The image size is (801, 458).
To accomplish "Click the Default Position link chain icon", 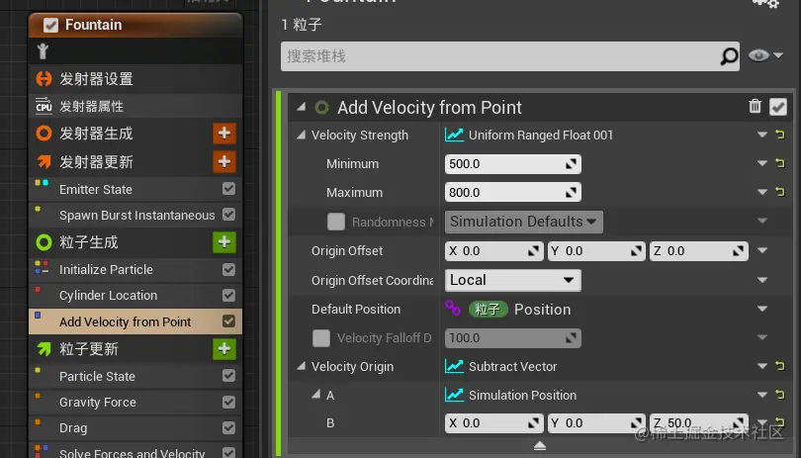I will click(x=453, y=309).
